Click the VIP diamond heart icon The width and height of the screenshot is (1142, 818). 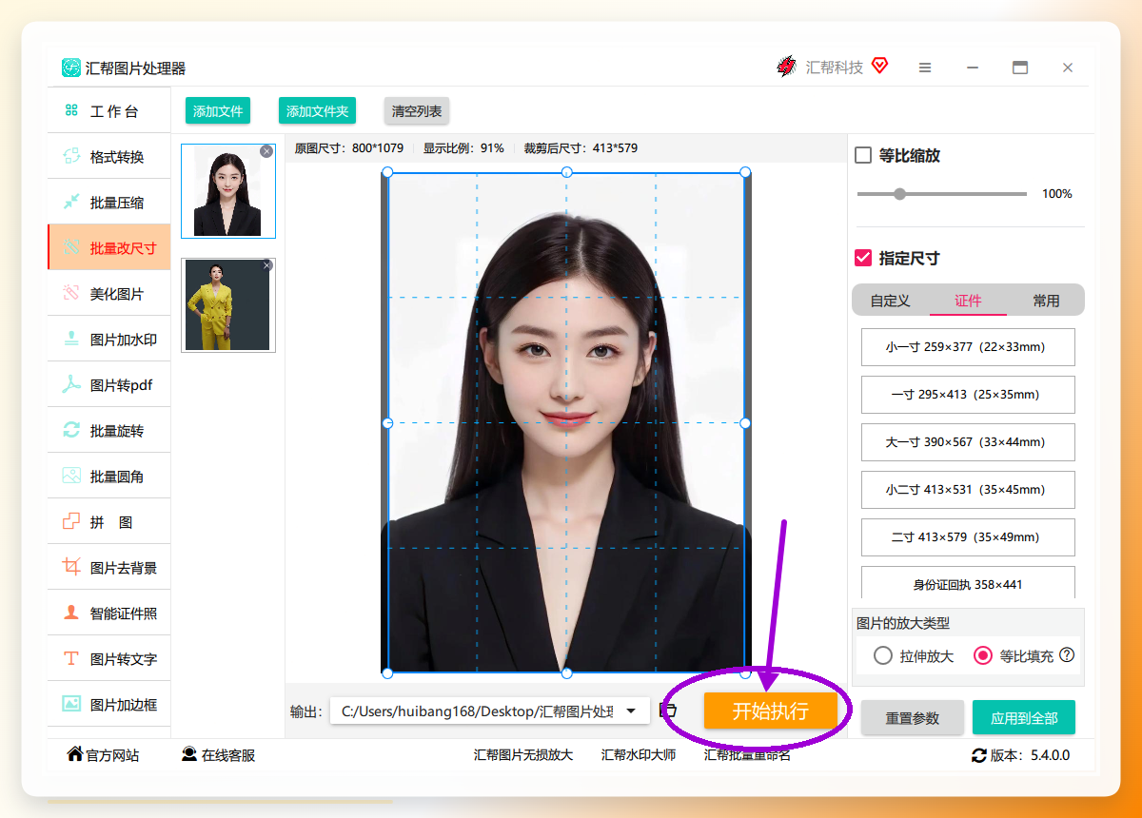click(879, 67)
